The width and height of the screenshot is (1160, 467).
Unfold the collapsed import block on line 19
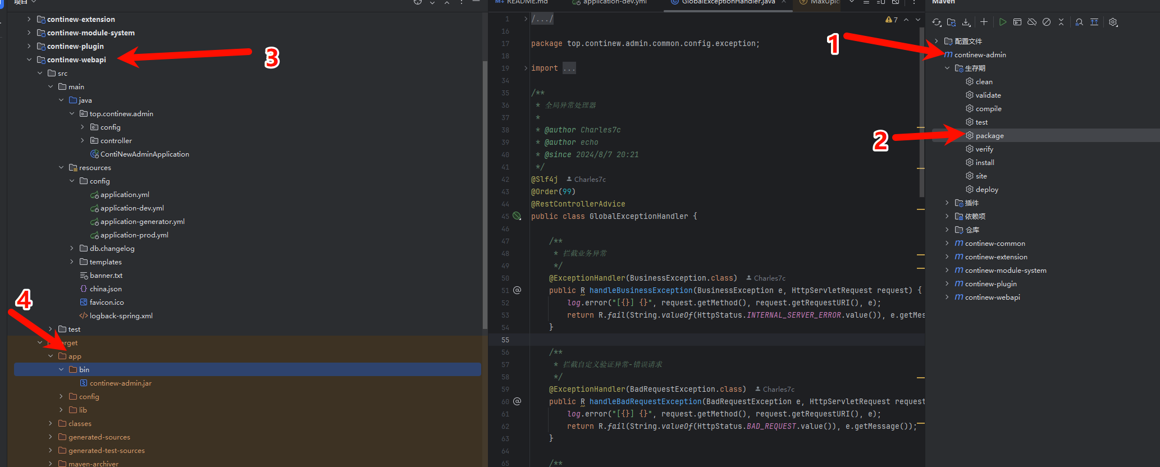(526, 68)
